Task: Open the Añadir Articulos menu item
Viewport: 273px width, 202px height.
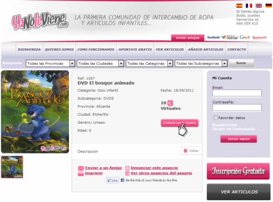Action: pos(206,49)
